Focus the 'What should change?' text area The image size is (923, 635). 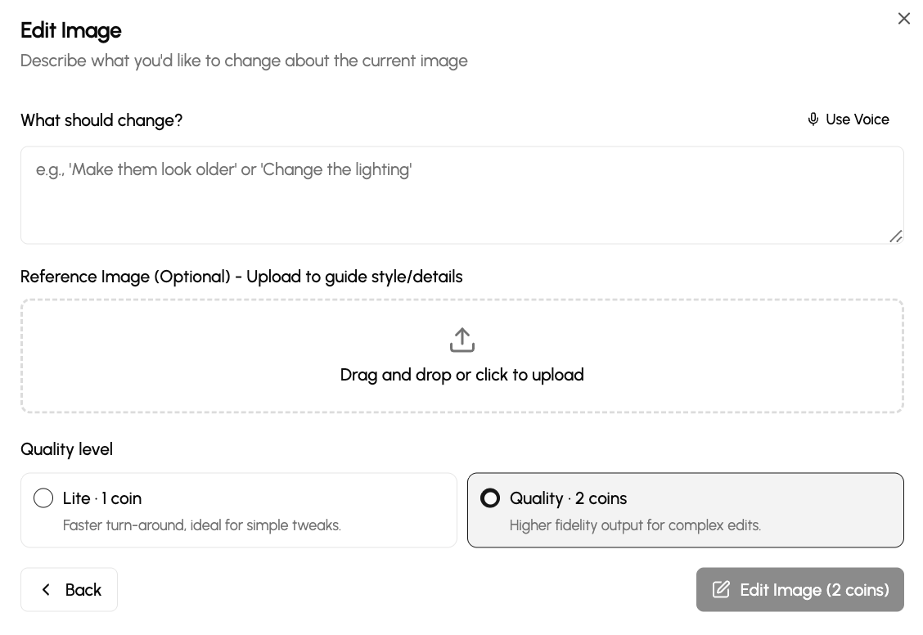[x=461, y=195]
